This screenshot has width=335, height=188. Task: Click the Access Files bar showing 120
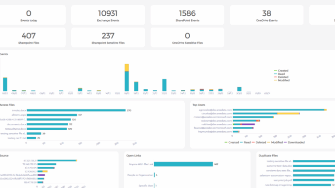click(x=49, y=119)
